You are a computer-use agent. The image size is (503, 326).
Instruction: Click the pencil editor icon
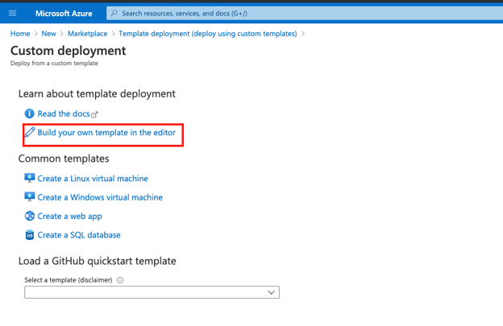pyautogui.click(x=30, y=132)
